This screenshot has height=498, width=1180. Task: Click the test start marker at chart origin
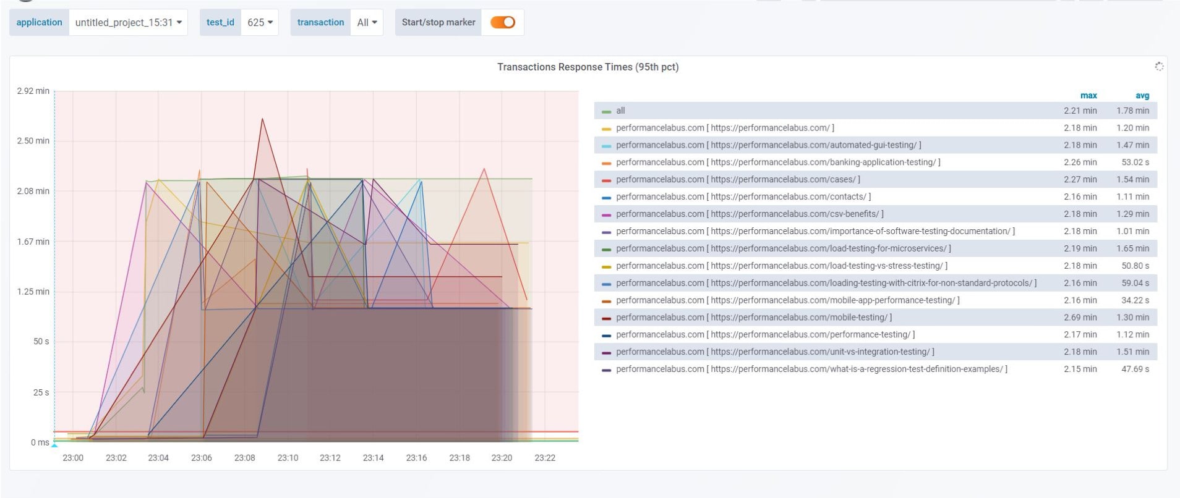[x=54, y=444]
